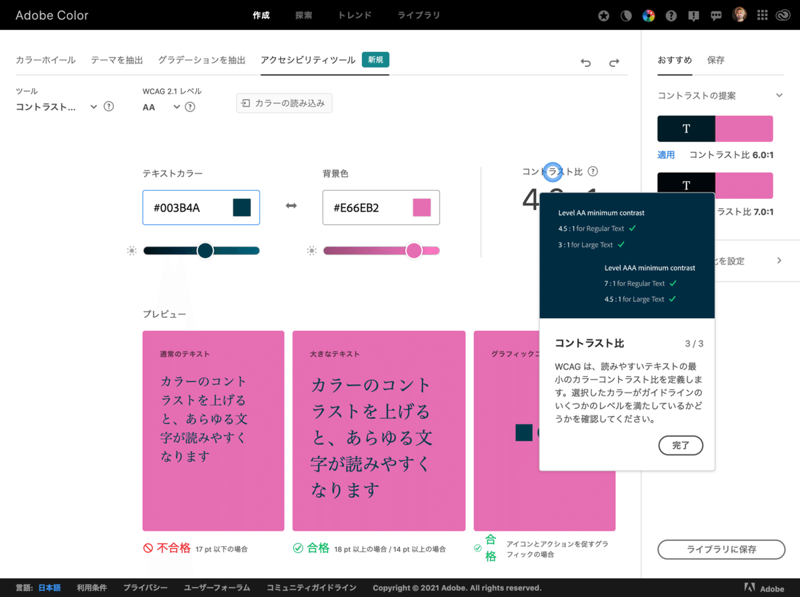Open ユーザーフォーラム footer link
Viewport: 800px width, 597px height.
pyautogui.click(x=217, y=588)
